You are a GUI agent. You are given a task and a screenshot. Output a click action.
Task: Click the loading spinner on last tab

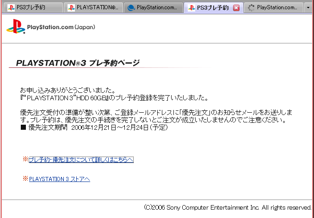(x=251, y=8)
